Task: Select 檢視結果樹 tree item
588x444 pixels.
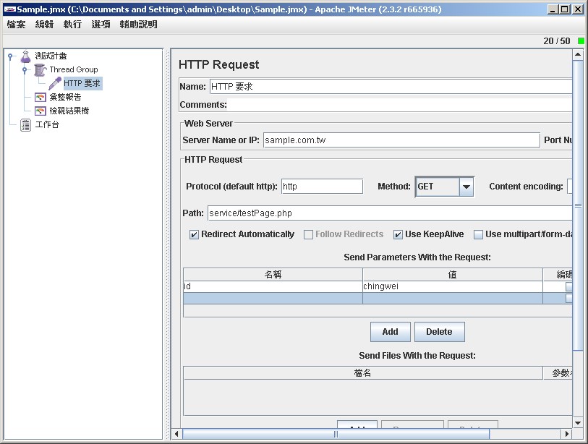Action: pos(69,111)
